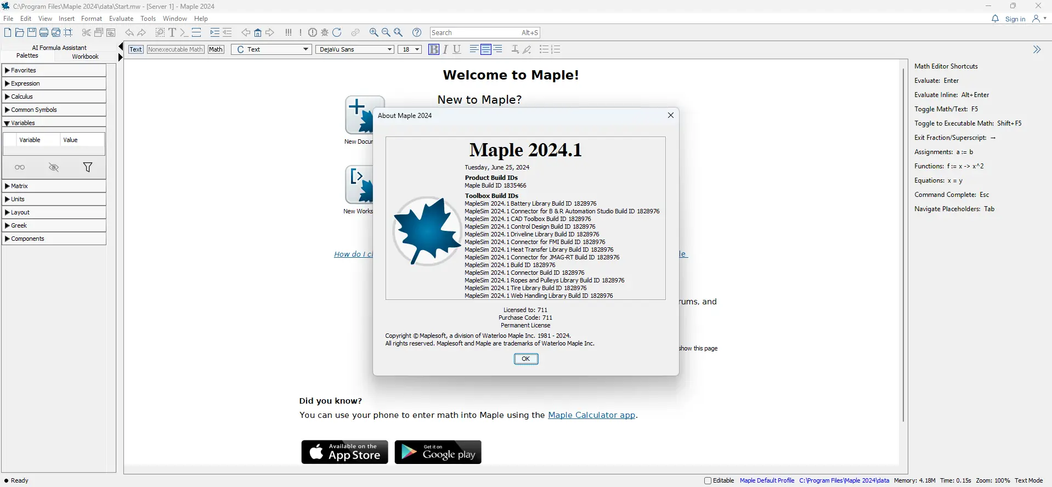Open the Evaluate menu
This screenshot has width=1052, height=487.
(121, 19)
